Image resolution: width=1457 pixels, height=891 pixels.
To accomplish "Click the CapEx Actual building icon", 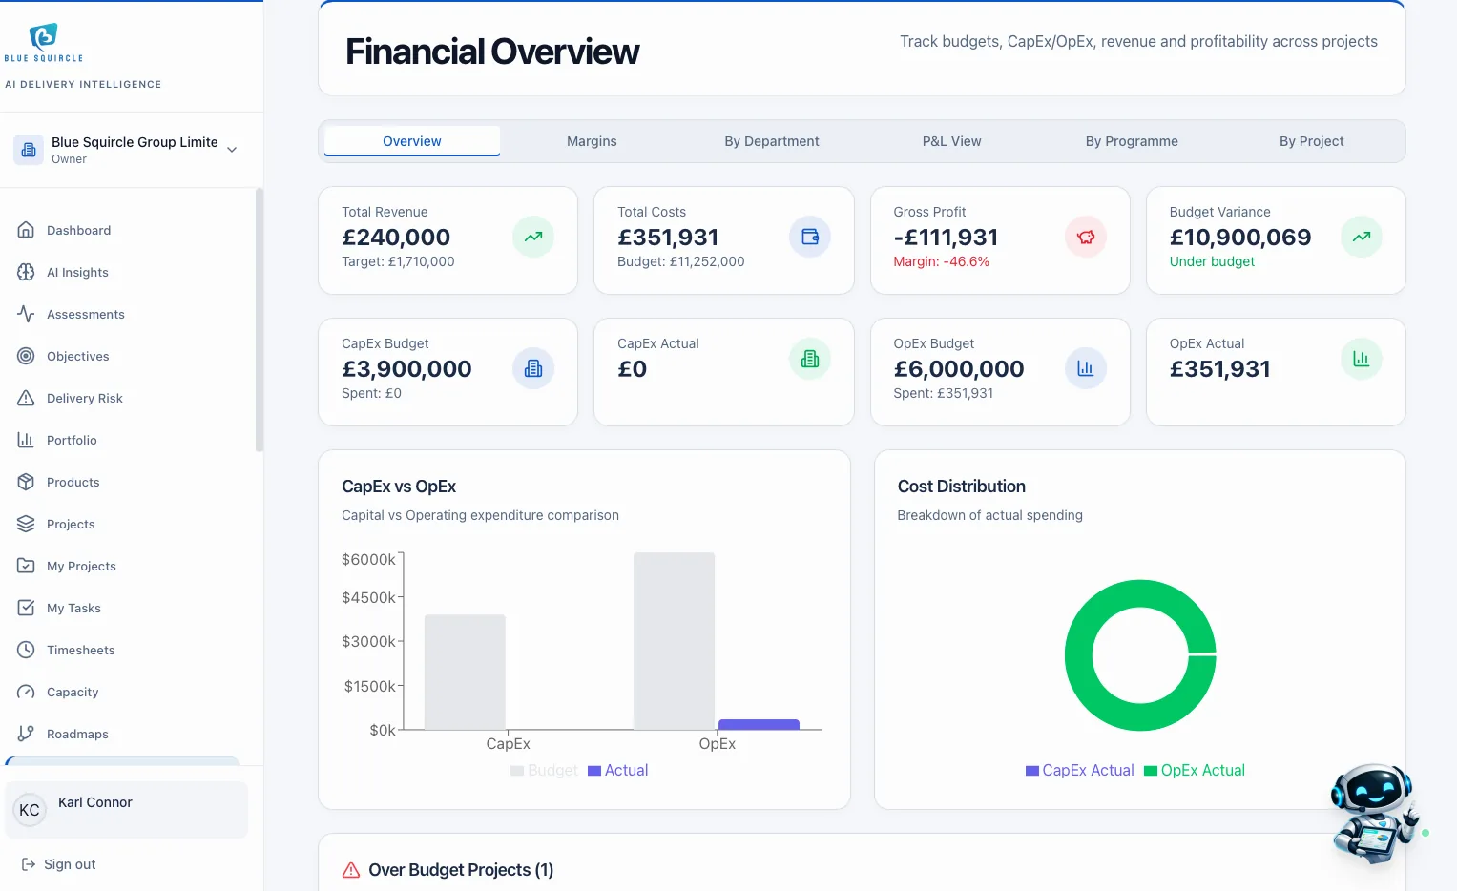I will pyautogui.click(x=810, y=359).
